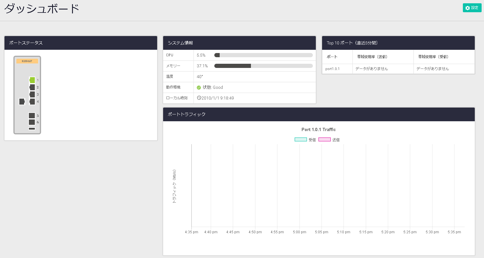Select port 3 on the switch diagram
This screenshot has height=258, width=484.
click(x=32, y=94)
